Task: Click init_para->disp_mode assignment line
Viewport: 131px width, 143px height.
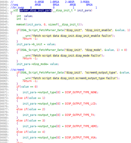Action: 38,64
